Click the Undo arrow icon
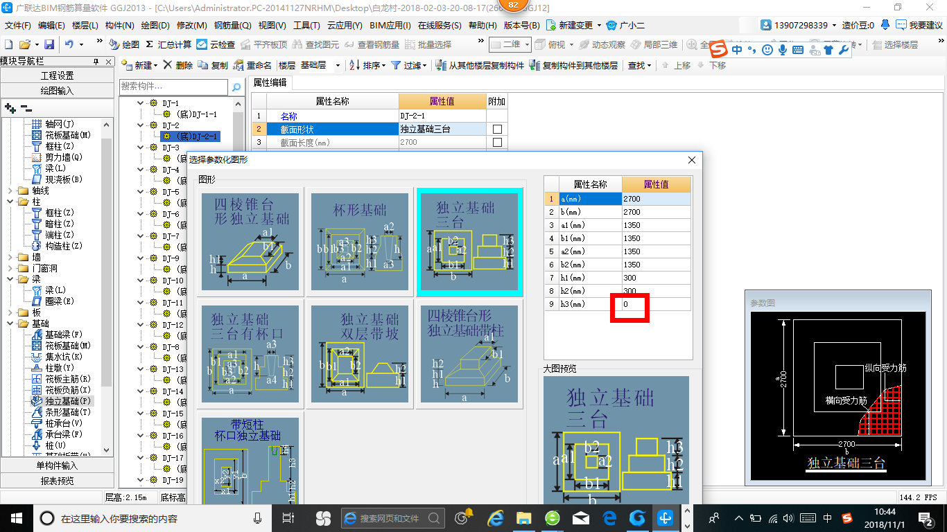Screen dimensions: 947x532 (69, 44)
